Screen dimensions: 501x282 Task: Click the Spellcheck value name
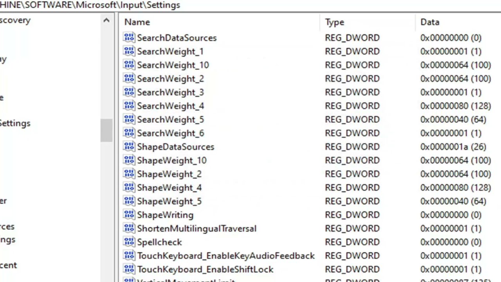[x=159, y=242]
